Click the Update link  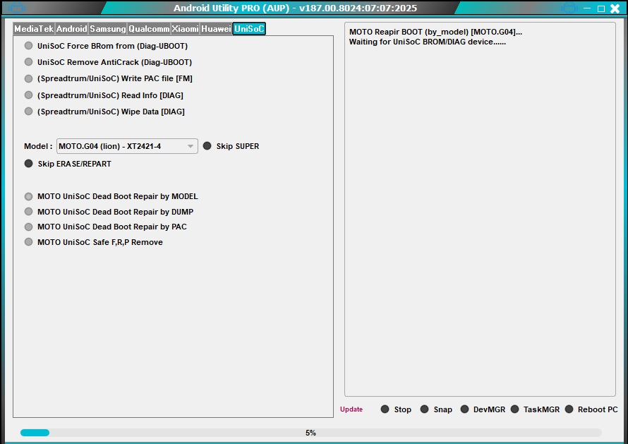351,409
